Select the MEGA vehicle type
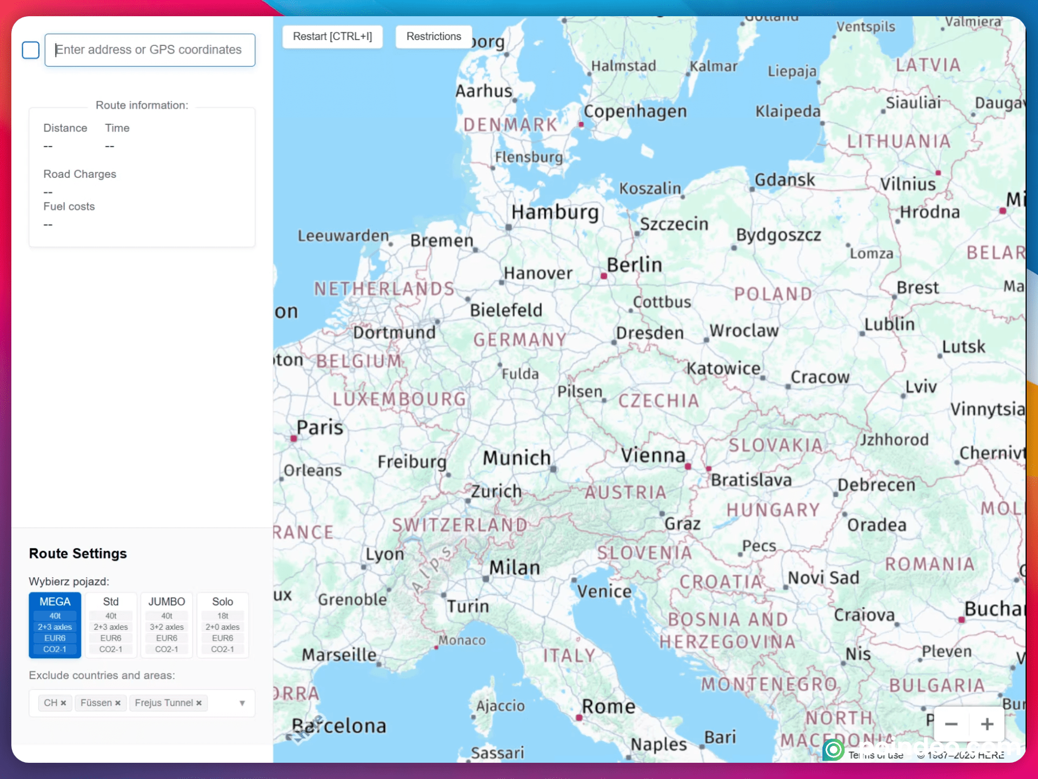1038x779 pixels. (55, 625)
